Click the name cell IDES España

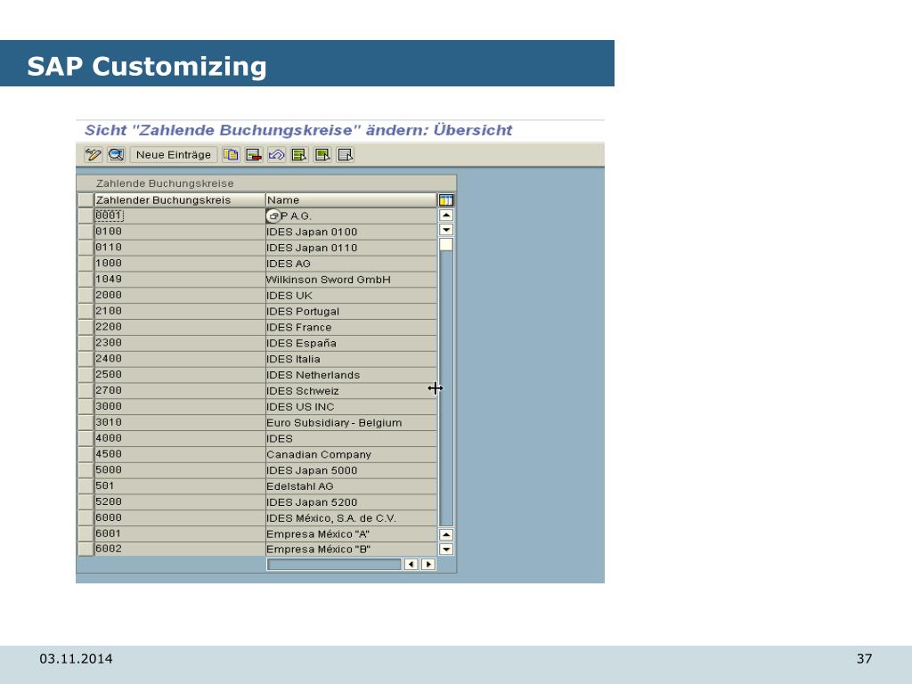pos(351,343)
